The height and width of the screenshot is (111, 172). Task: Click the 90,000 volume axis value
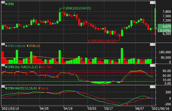coord(166,58)
